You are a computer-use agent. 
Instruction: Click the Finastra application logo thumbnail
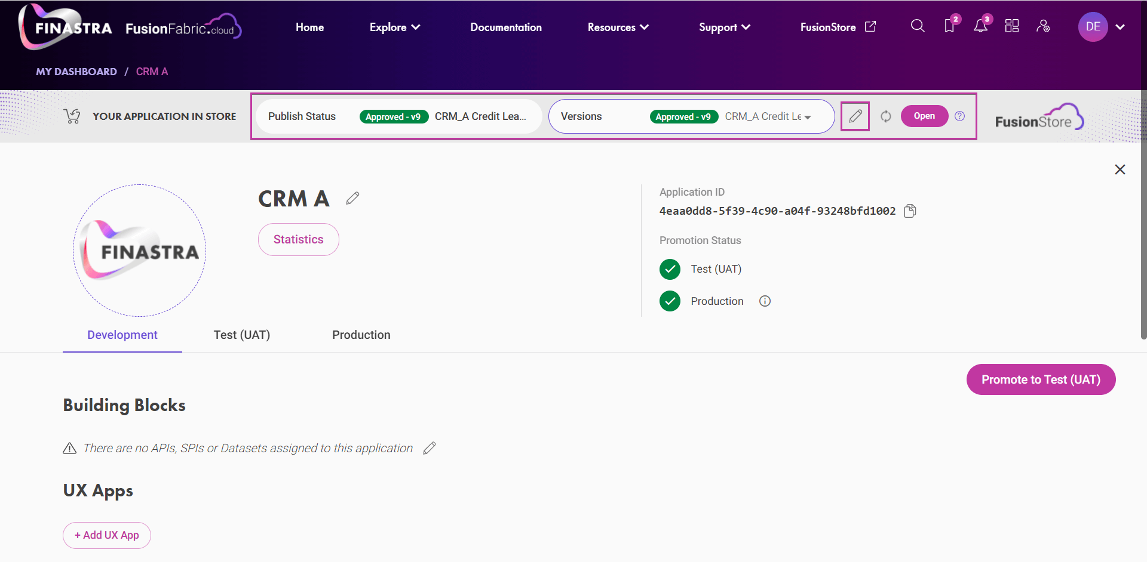140,251
